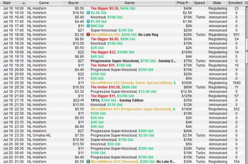Click the sort arrow in the Start header

pyautogui.click(x=24, y=3)
